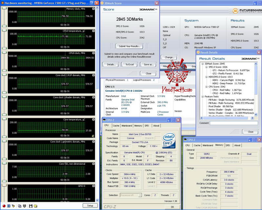
Task: Close the Core clock geometric domain graph
Action: pos(93,142)
